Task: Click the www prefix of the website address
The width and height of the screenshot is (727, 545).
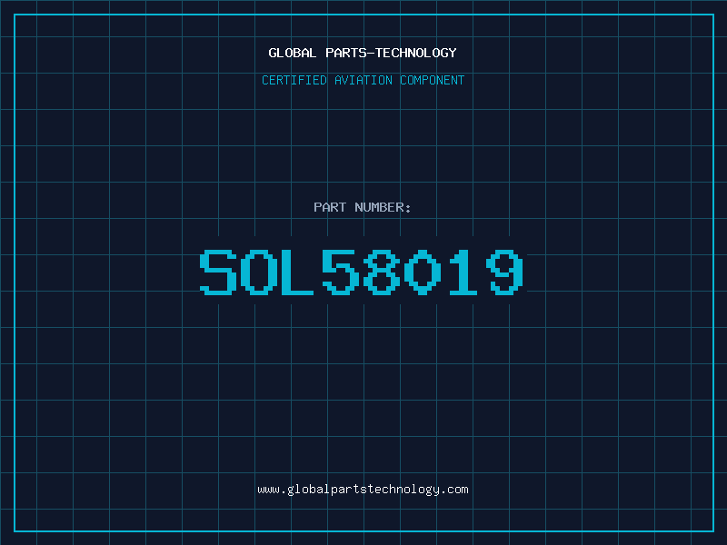Action: tap(268, 490)
